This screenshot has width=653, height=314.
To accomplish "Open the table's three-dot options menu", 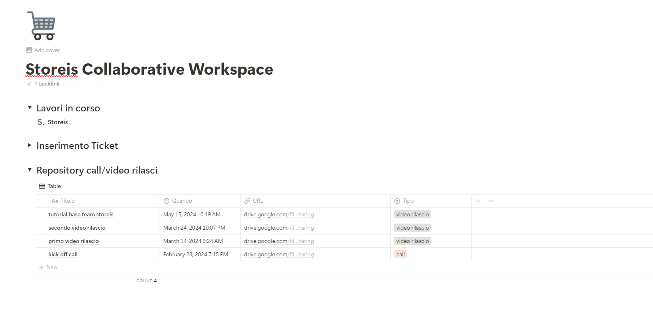I will click(x=491, y=201).
